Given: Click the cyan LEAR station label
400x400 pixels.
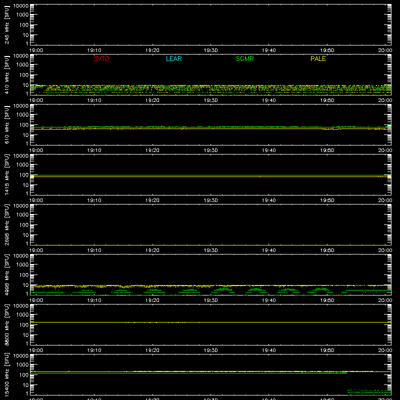Looking at the screenshot, I should pyautogui.click(x=173, y=58).
